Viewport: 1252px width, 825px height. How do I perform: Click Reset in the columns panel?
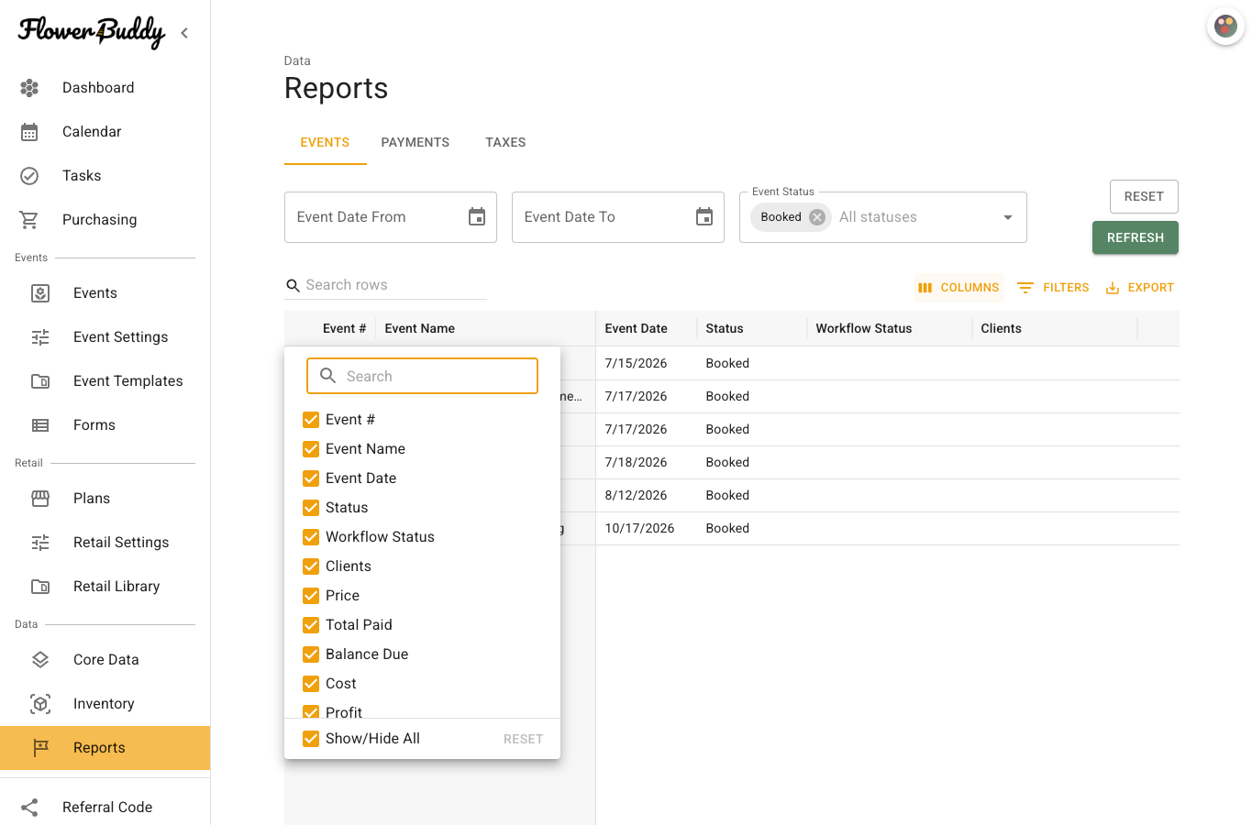523,739
